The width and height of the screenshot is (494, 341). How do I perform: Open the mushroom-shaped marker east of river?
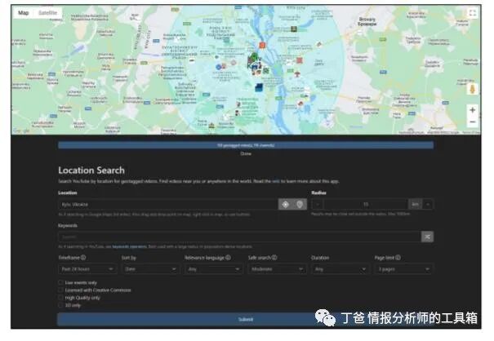pos(296,74)
